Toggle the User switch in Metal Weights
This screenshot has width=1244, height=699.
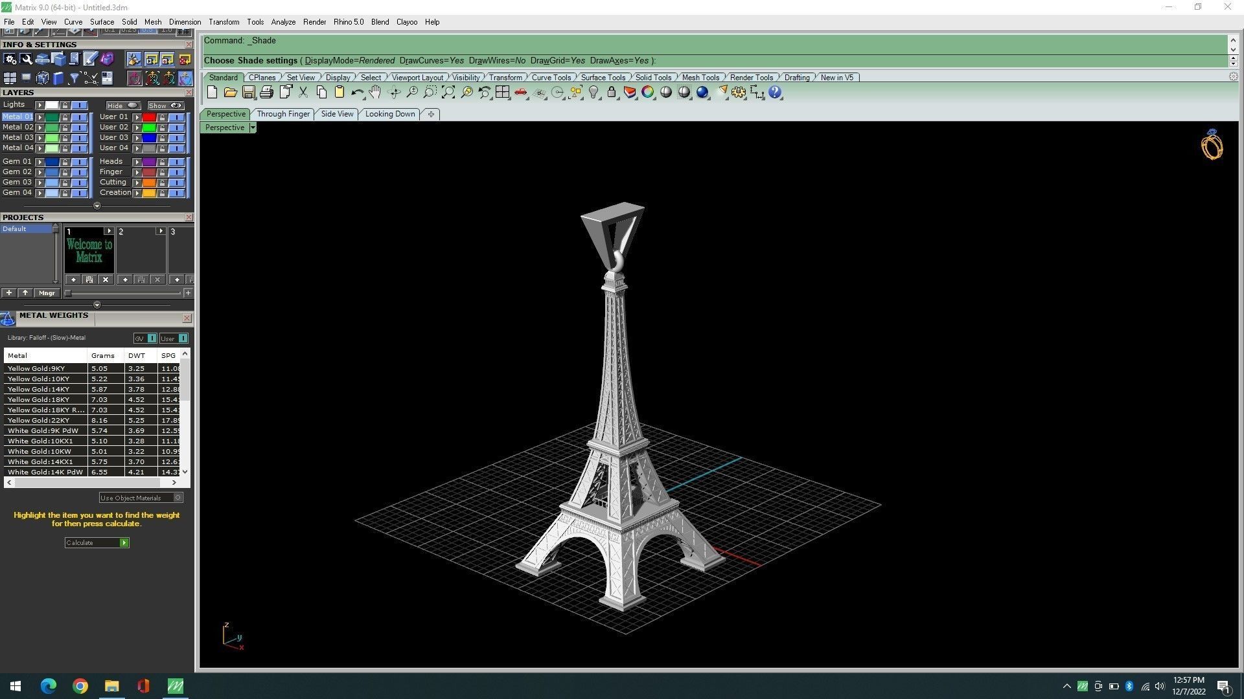pos(174,338)
